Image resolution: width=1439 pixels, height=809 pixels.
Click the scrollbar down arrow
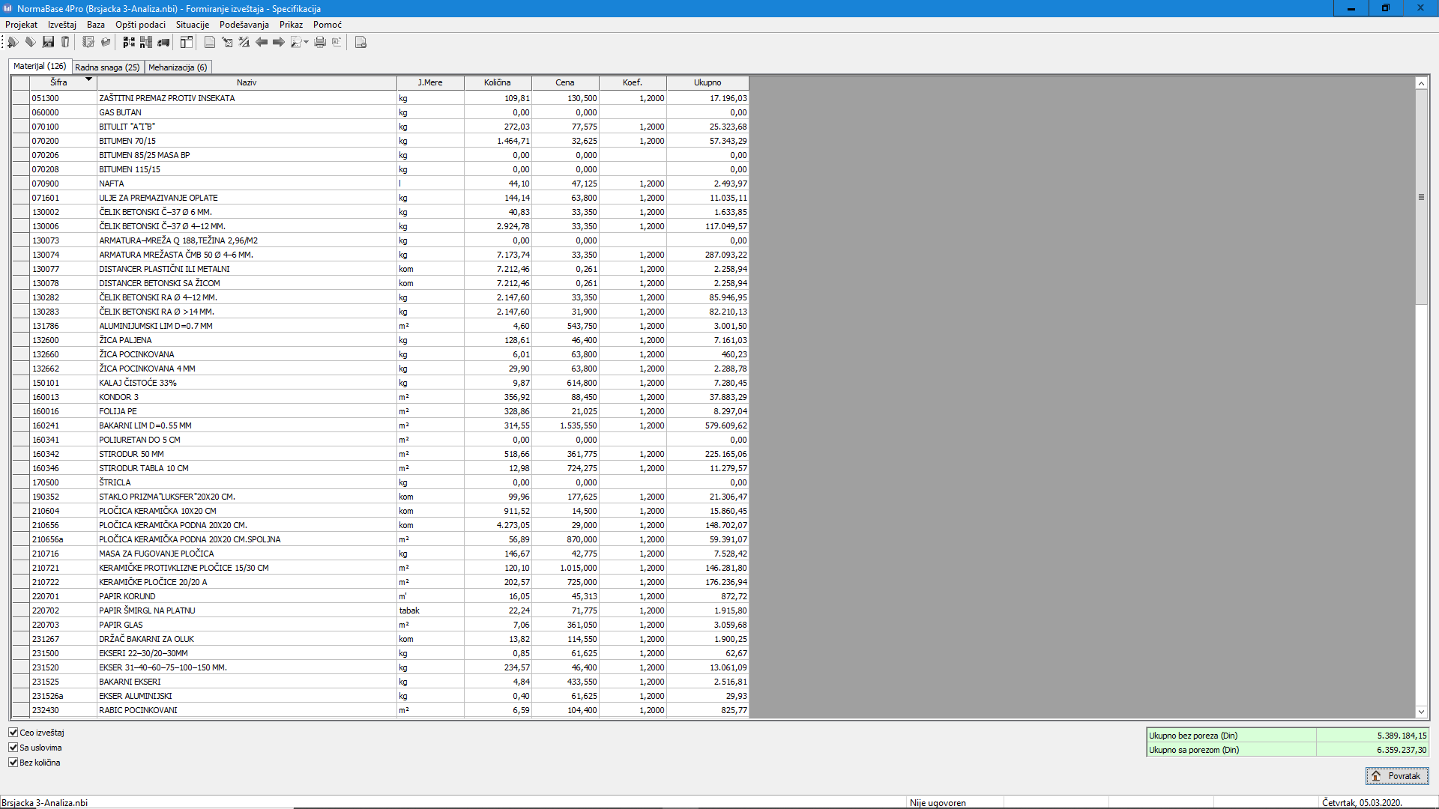[x=1421, y=712]
